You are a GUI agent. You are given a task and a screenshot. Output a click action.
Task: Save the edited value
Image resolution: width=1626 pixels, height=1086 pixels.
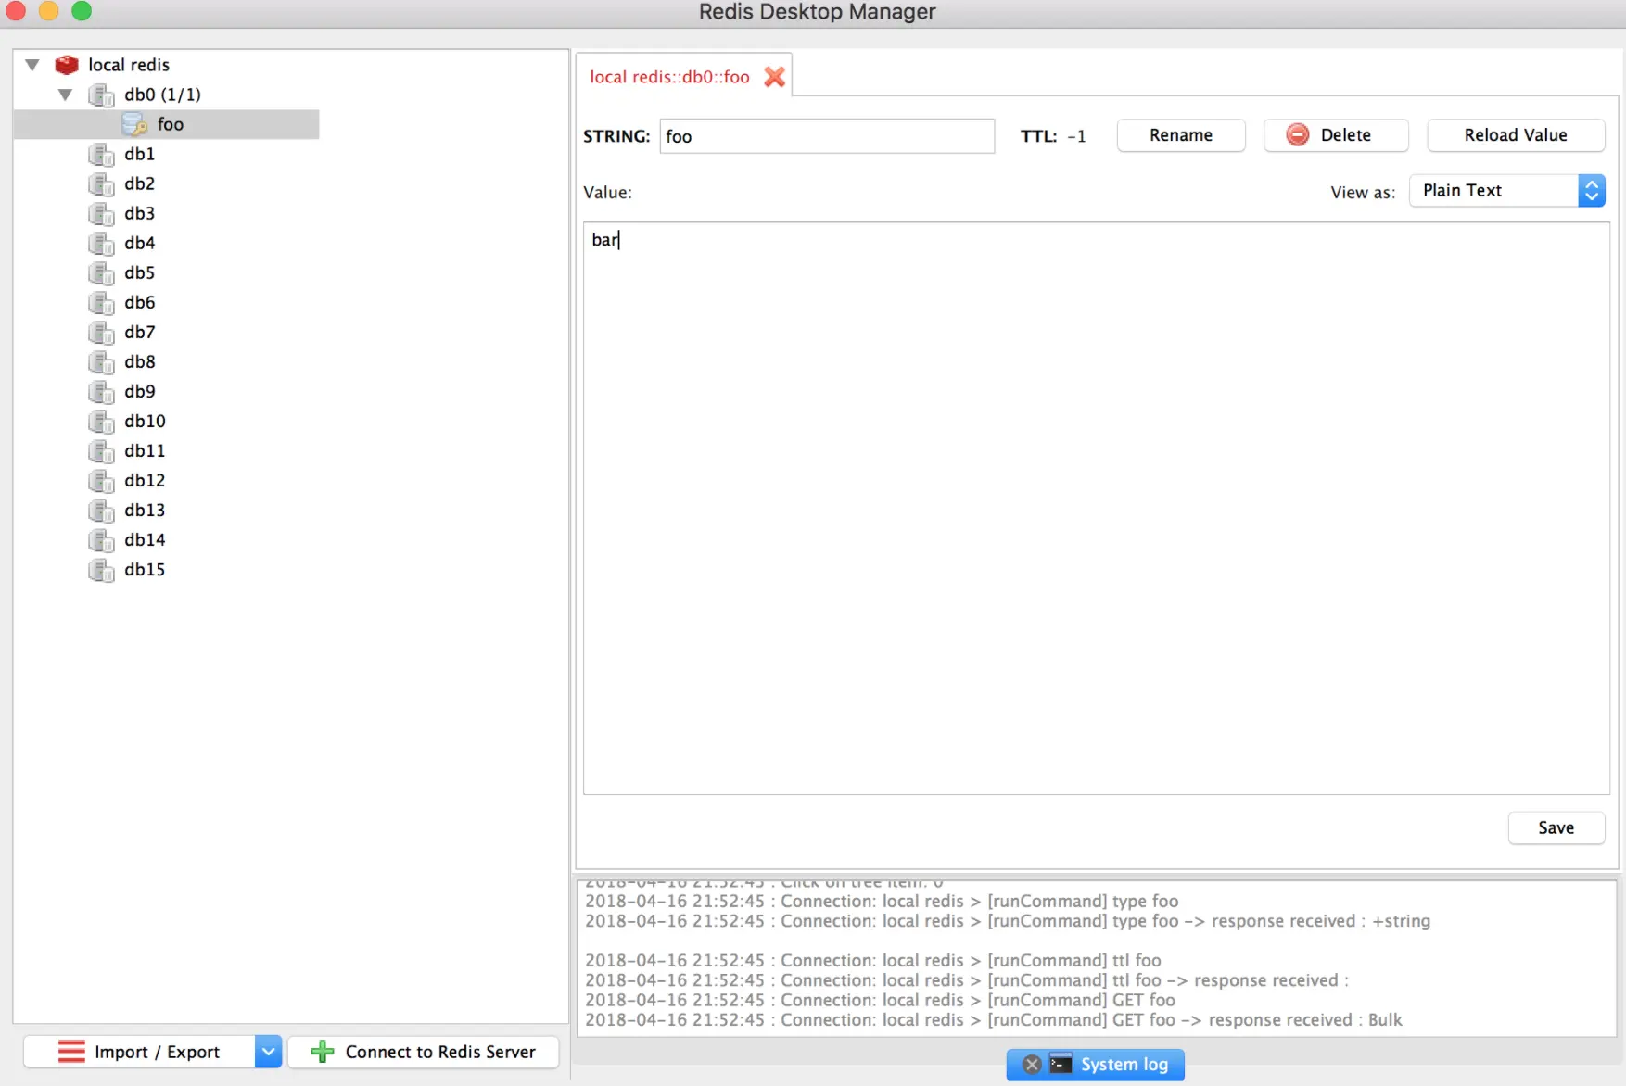(1556, 827)
